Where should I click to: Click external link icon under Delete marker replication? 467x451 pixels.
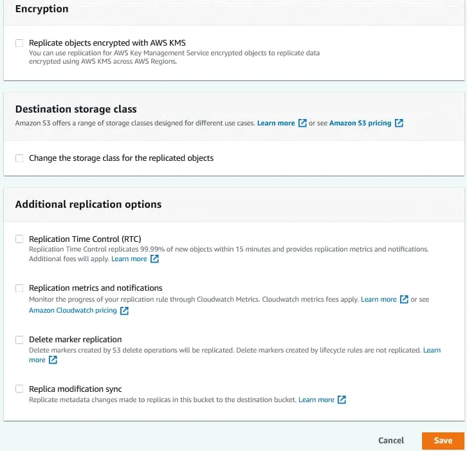click(53, 360)
